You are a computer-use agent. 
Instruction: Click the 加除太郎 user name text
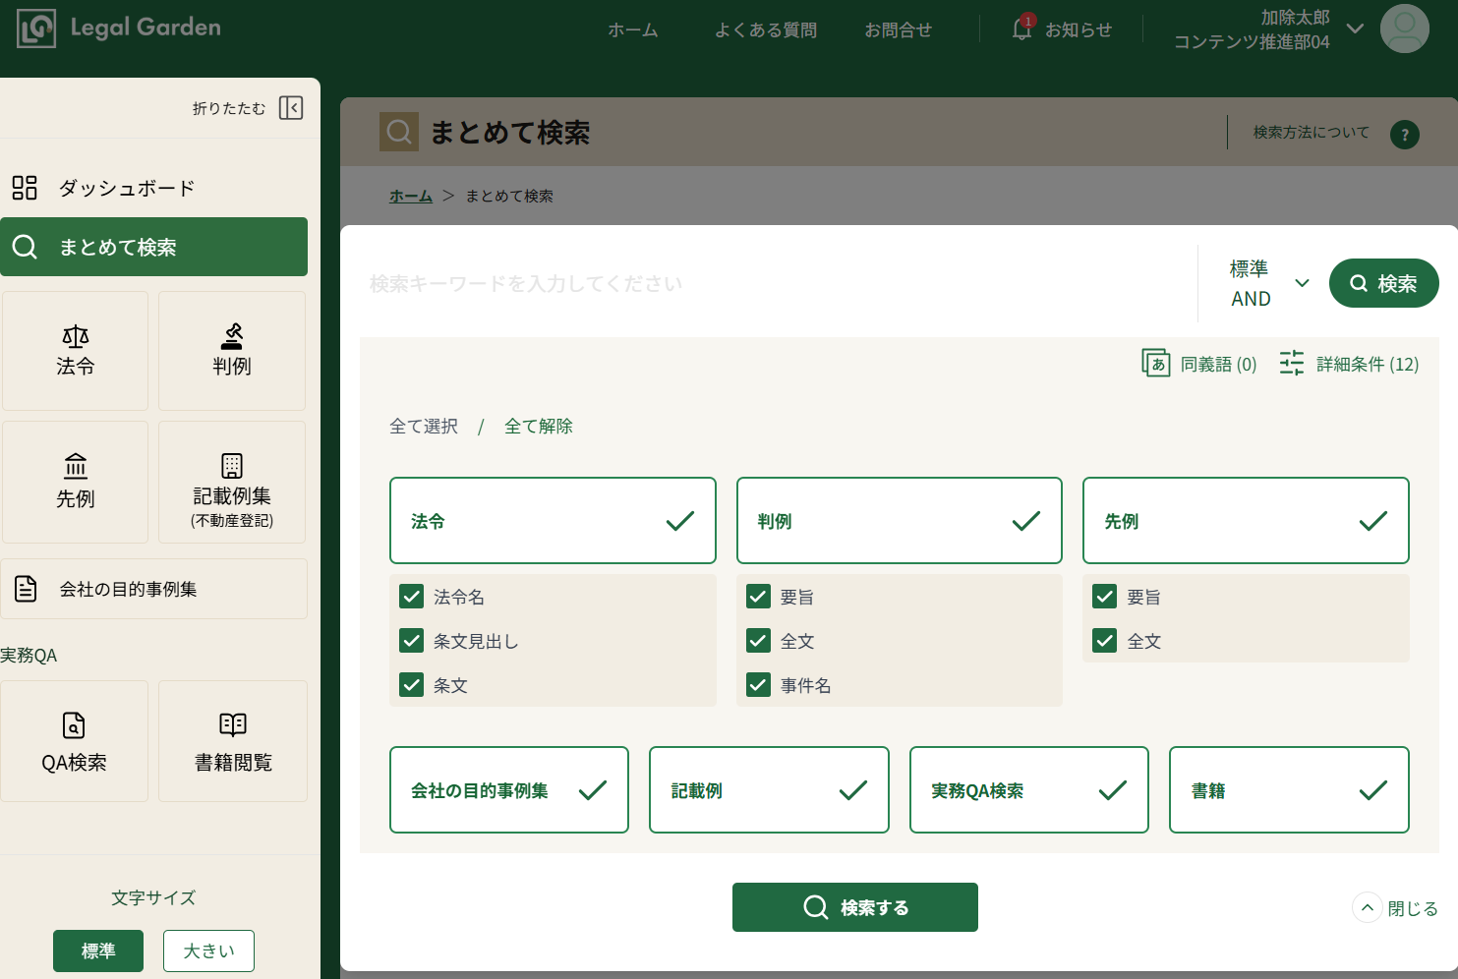click(x=1295, y=18)
